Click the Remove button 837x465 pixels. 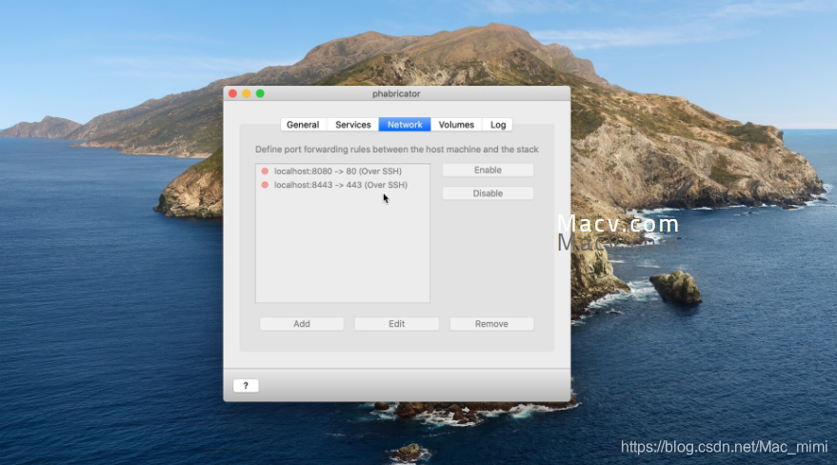(491, 324)
